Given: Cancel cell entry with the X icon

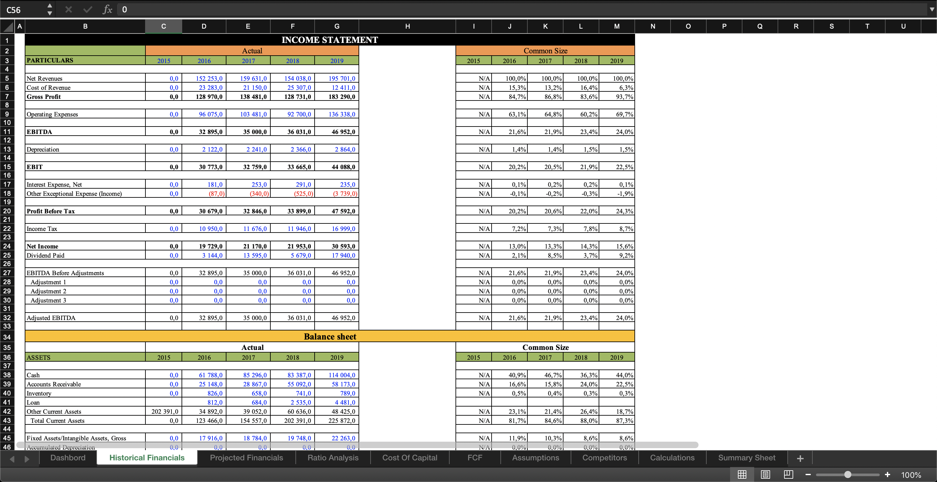Looking at the screenshot, I should pos(68,9).
